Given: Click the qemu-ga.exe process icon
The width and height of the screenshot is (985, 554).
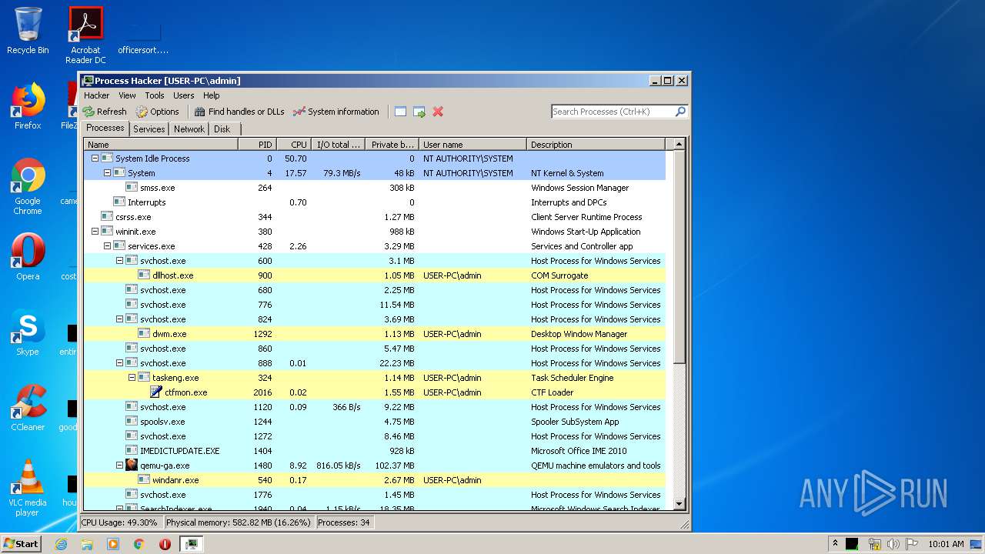Looking at the screenshot, I should tap(132, 466).
